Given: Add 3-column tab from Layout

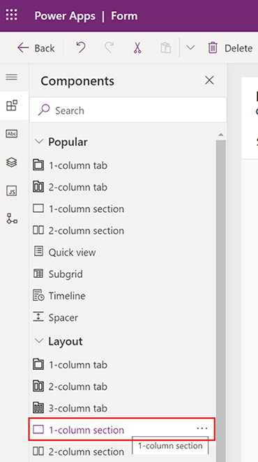Looking at the screenshot, I should coord(70,408).
